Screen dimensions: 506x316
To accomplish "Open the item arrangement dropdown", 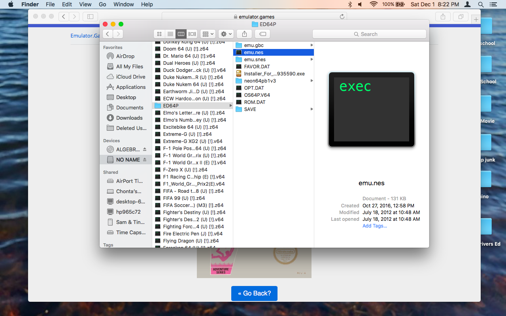I will pos(208,34).
